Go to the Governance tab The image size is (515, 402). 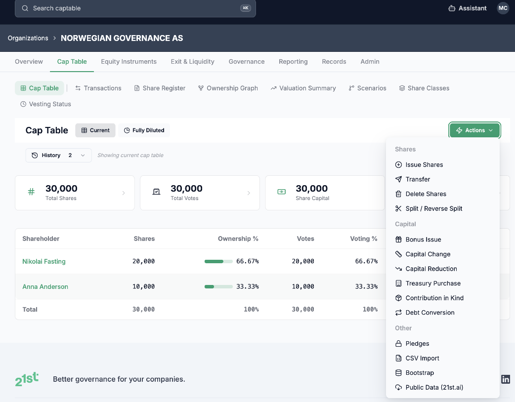tap(247, 62)
